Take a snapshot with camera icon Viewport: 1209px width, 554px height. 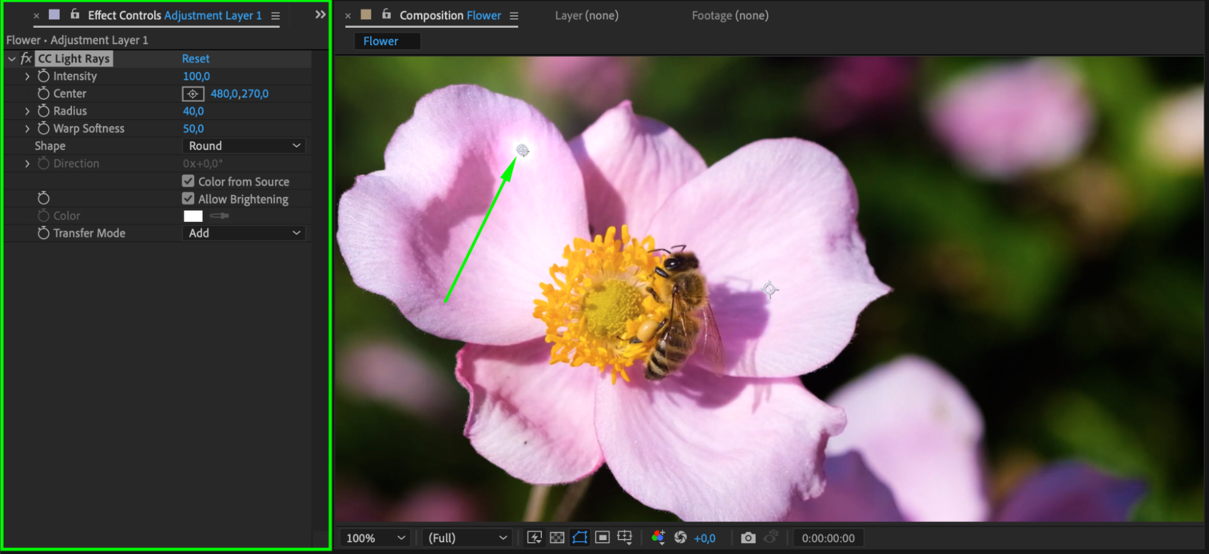coord(748,538)
